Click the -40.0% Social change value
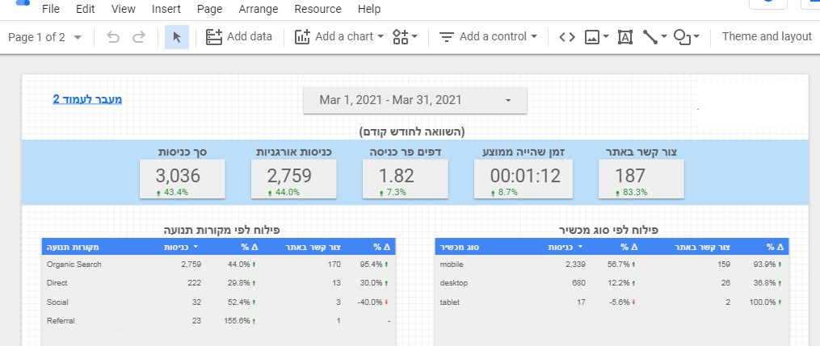This screenshot has height=346, width=820. (x=371, y=302)
